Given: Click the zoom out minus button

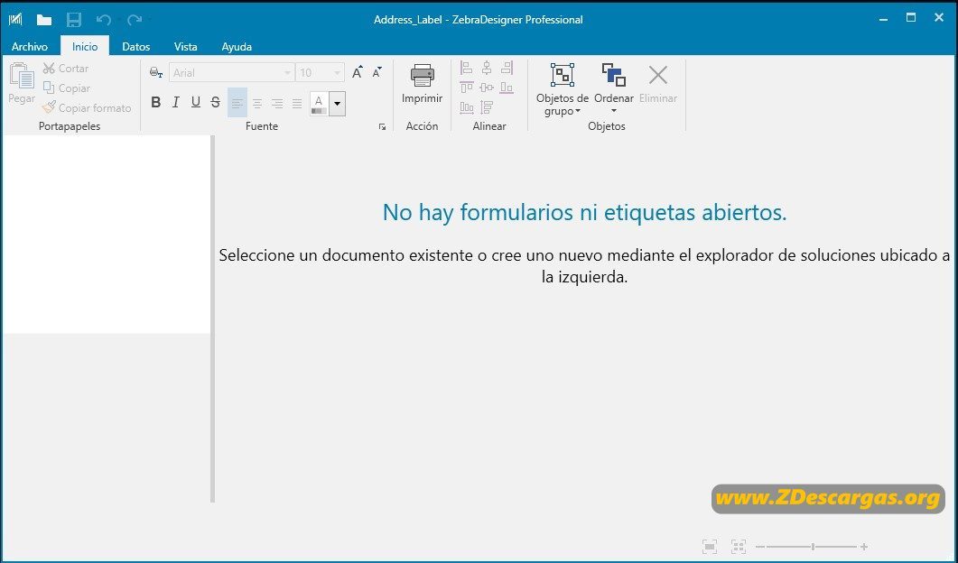Looking at the screenshot, I should (x=760, y=547).
